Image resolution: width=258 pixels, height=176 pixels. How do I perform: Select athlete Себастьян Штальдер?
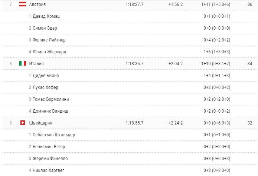click(54, 135)
